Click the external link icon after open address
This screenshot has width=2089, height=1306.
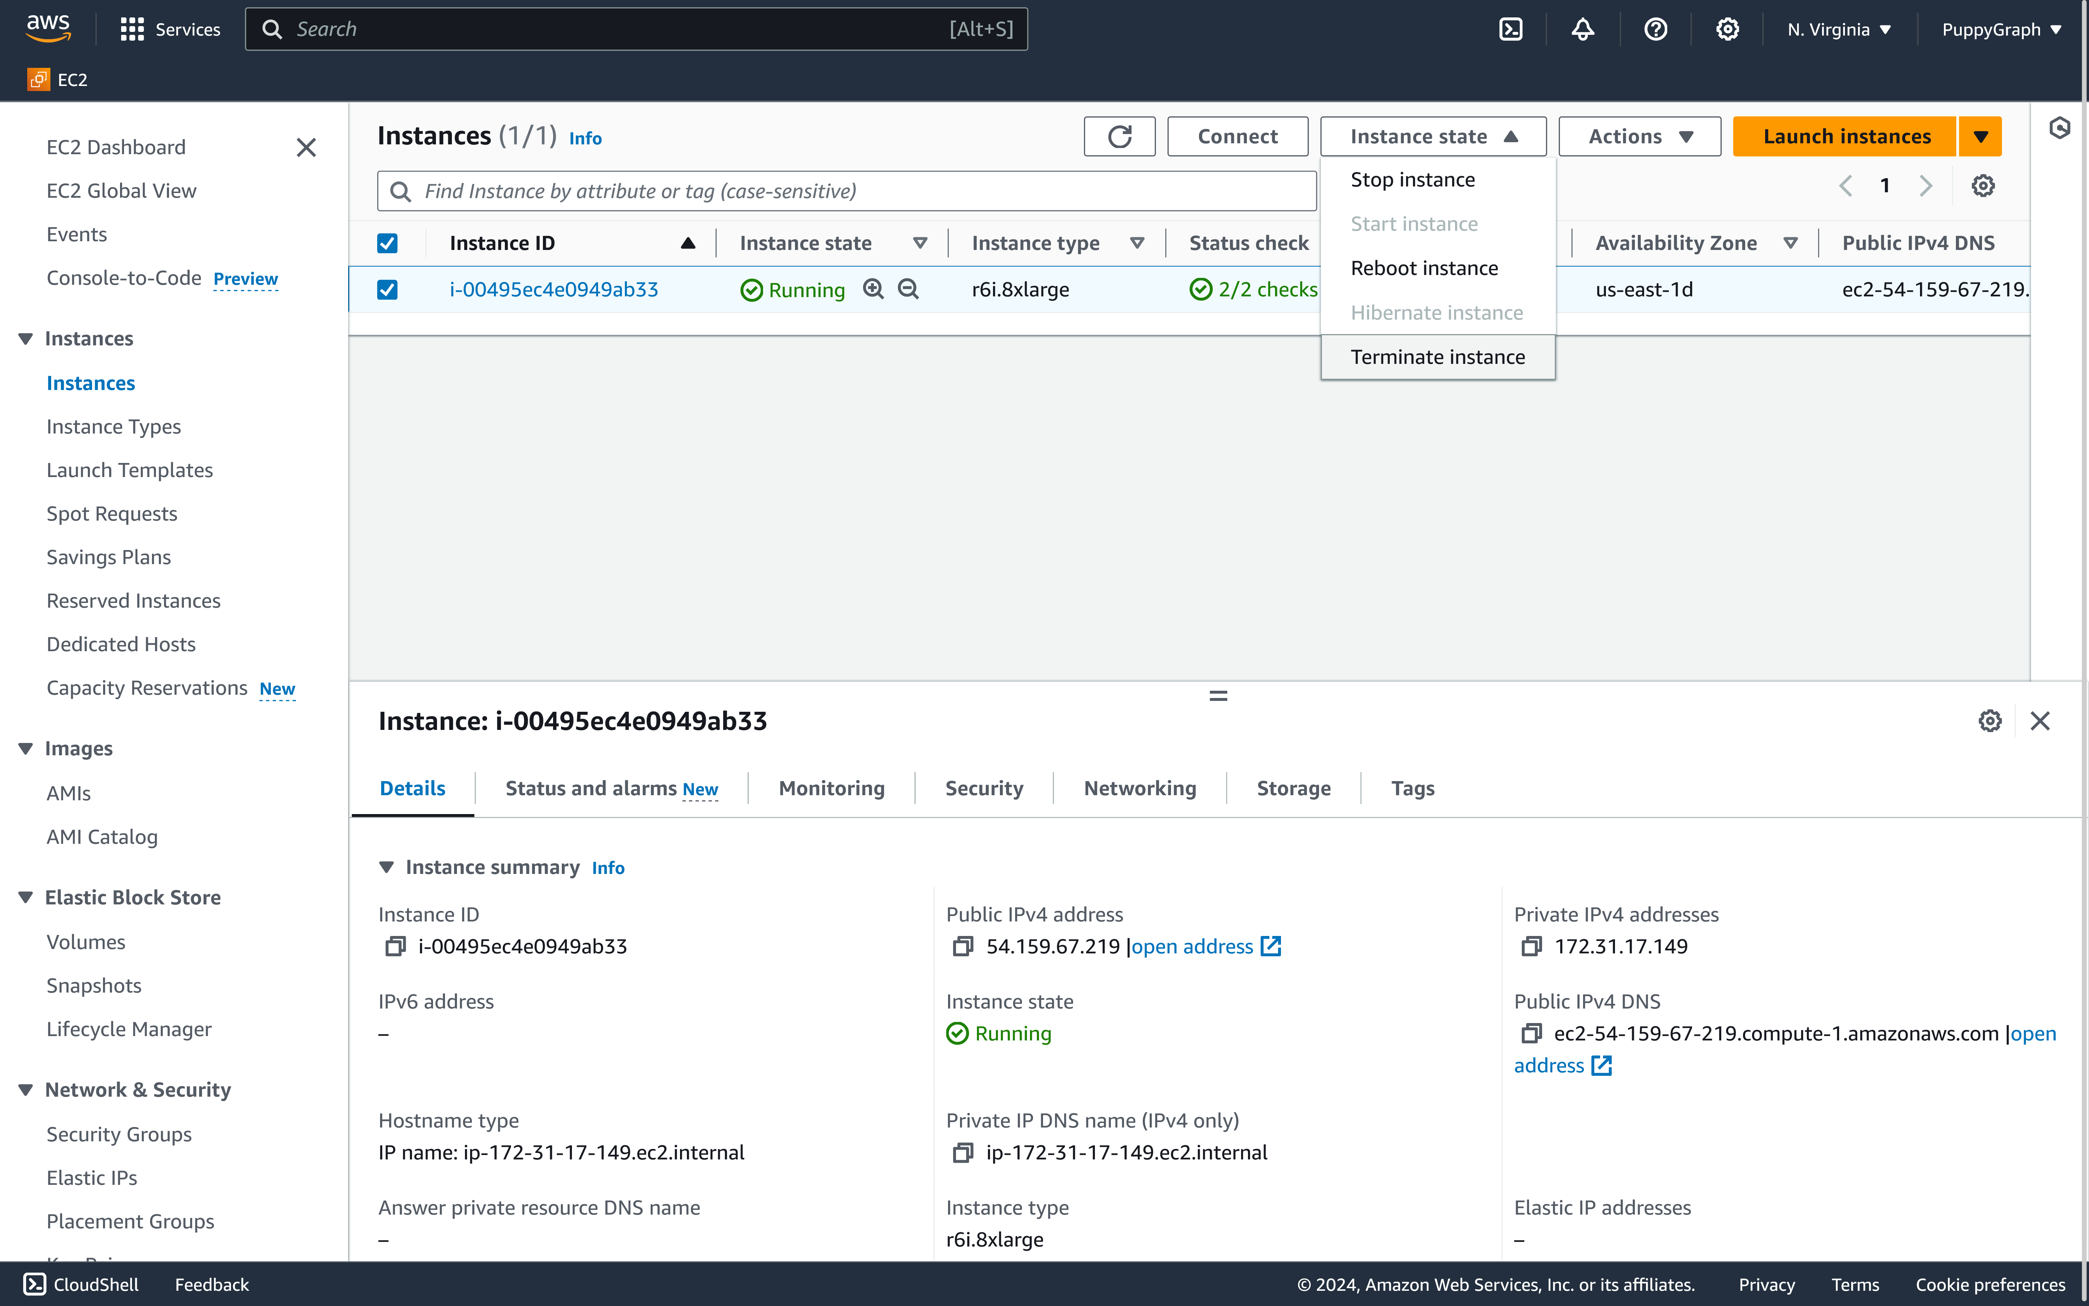point(1271,947)
